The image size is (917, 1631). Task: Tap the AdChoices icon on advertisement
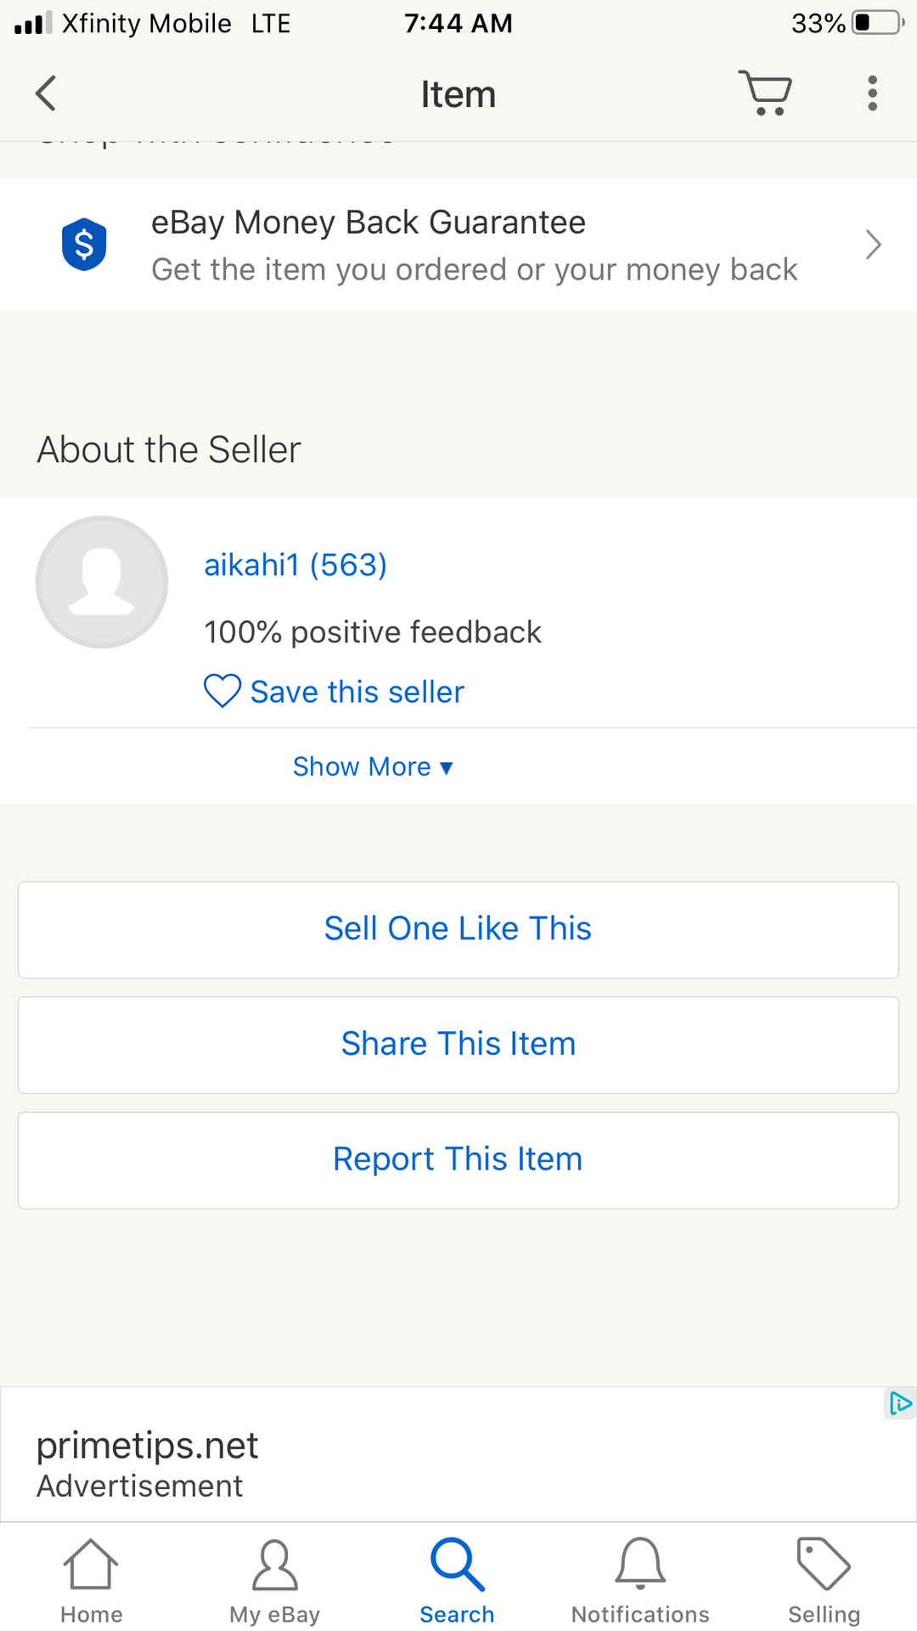899,1403
